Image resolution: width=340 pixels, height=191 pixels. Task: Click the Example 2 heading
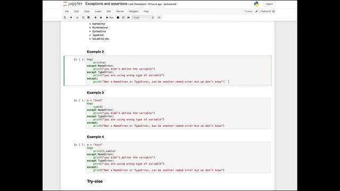coord(96,51)
